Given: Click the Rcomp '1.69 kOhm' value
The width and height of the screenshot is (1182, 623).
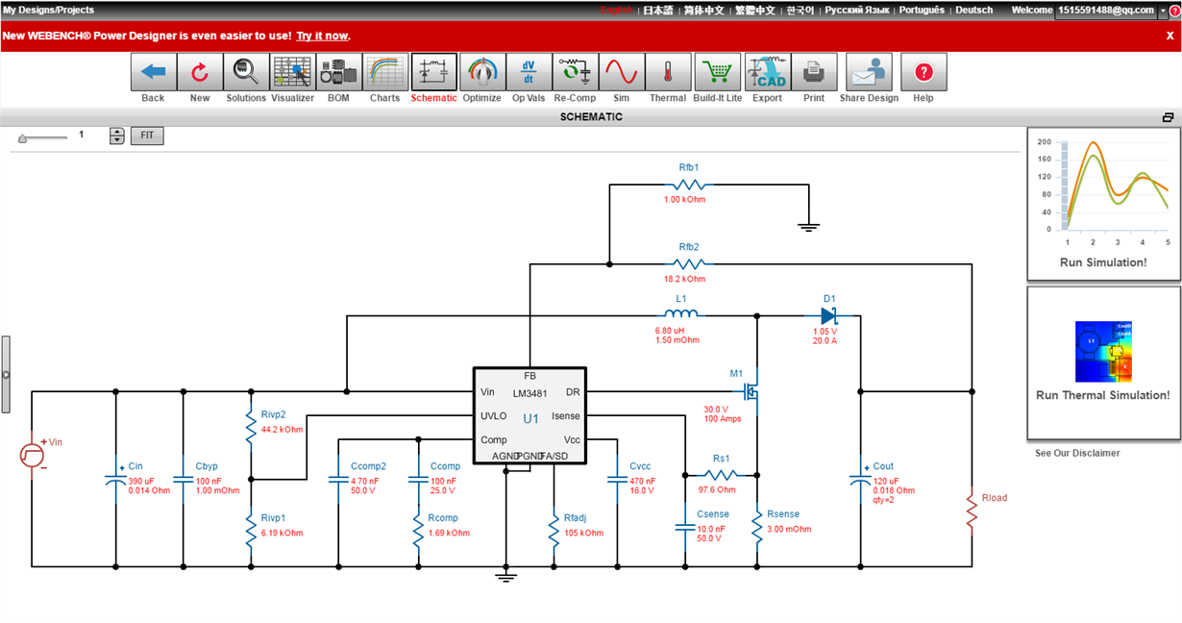Looking at the screenshot, I should [x=449, y=533].
